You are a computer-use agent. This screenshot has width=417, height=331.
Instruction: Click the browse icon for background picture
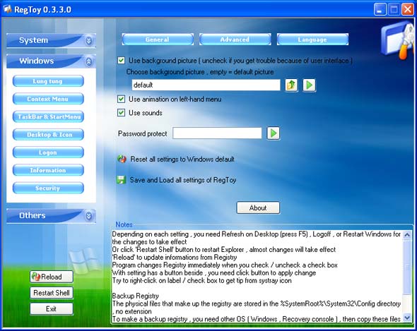[x=291, y=85]
